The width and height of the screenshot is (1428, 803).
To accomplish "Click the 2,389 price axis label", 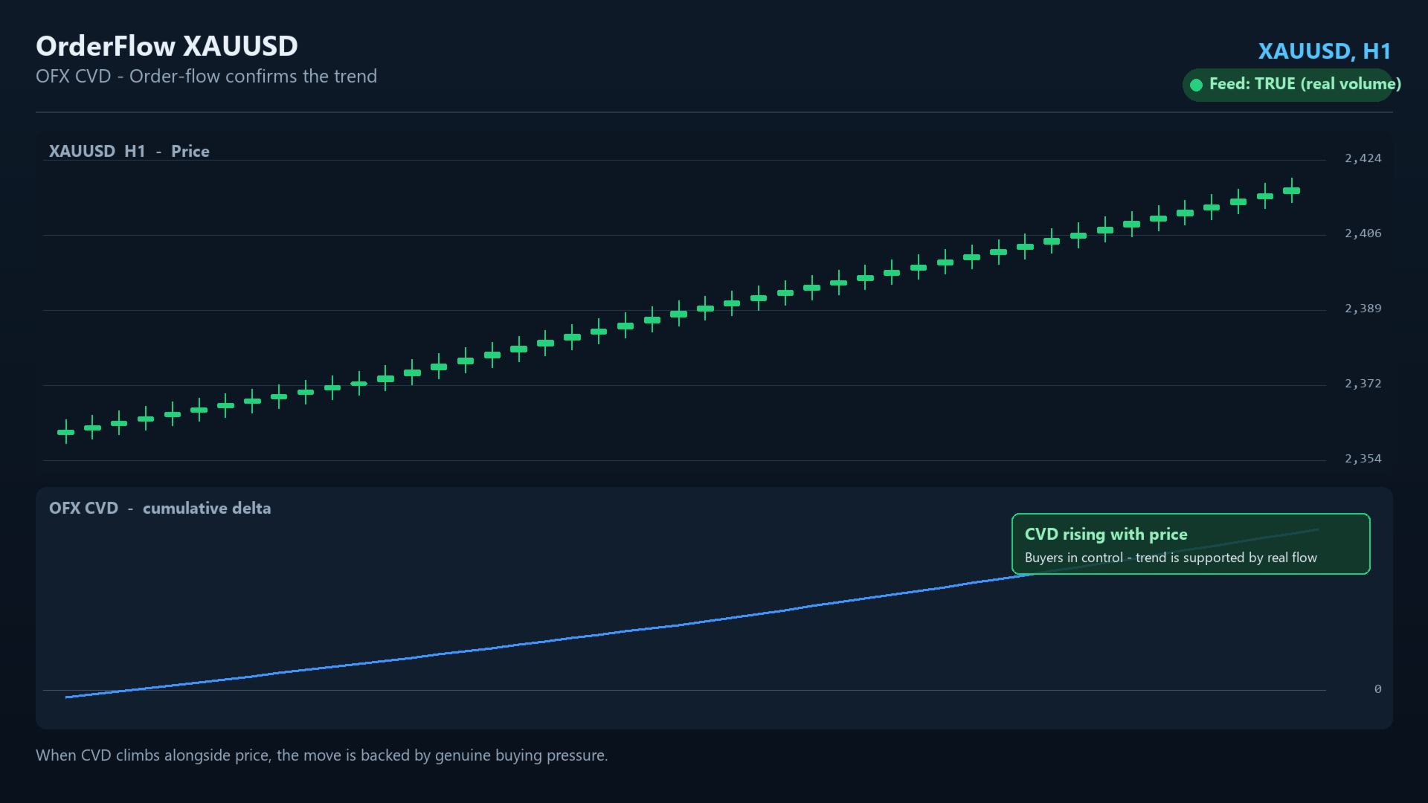I will click(1363, 309).
